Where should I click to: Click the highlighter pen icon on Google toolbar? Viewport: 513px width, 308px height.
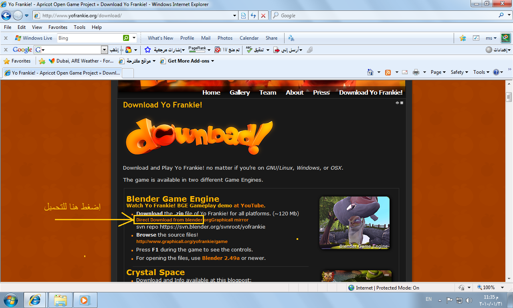(x=309, y=50)
